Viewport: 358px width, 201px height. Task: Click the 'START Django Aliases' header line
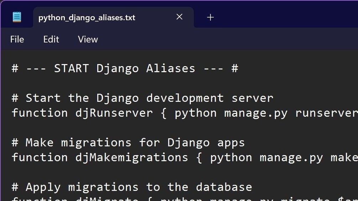tap(125, 68)
